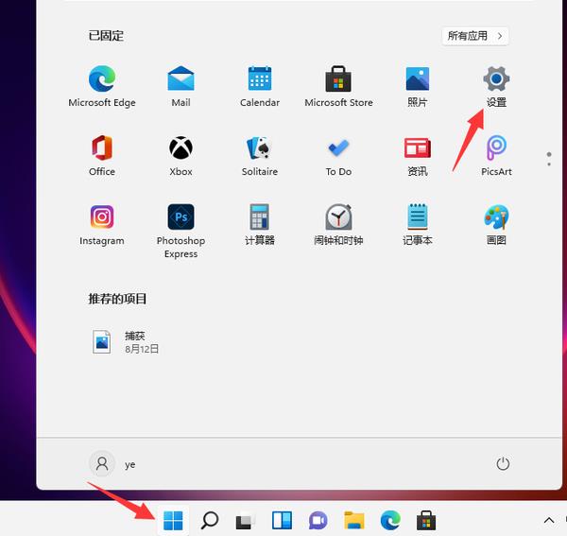Viewport: 567px width, 536px height.
Task: Go to next pinned apps page dots
Action: click(549, 159)
